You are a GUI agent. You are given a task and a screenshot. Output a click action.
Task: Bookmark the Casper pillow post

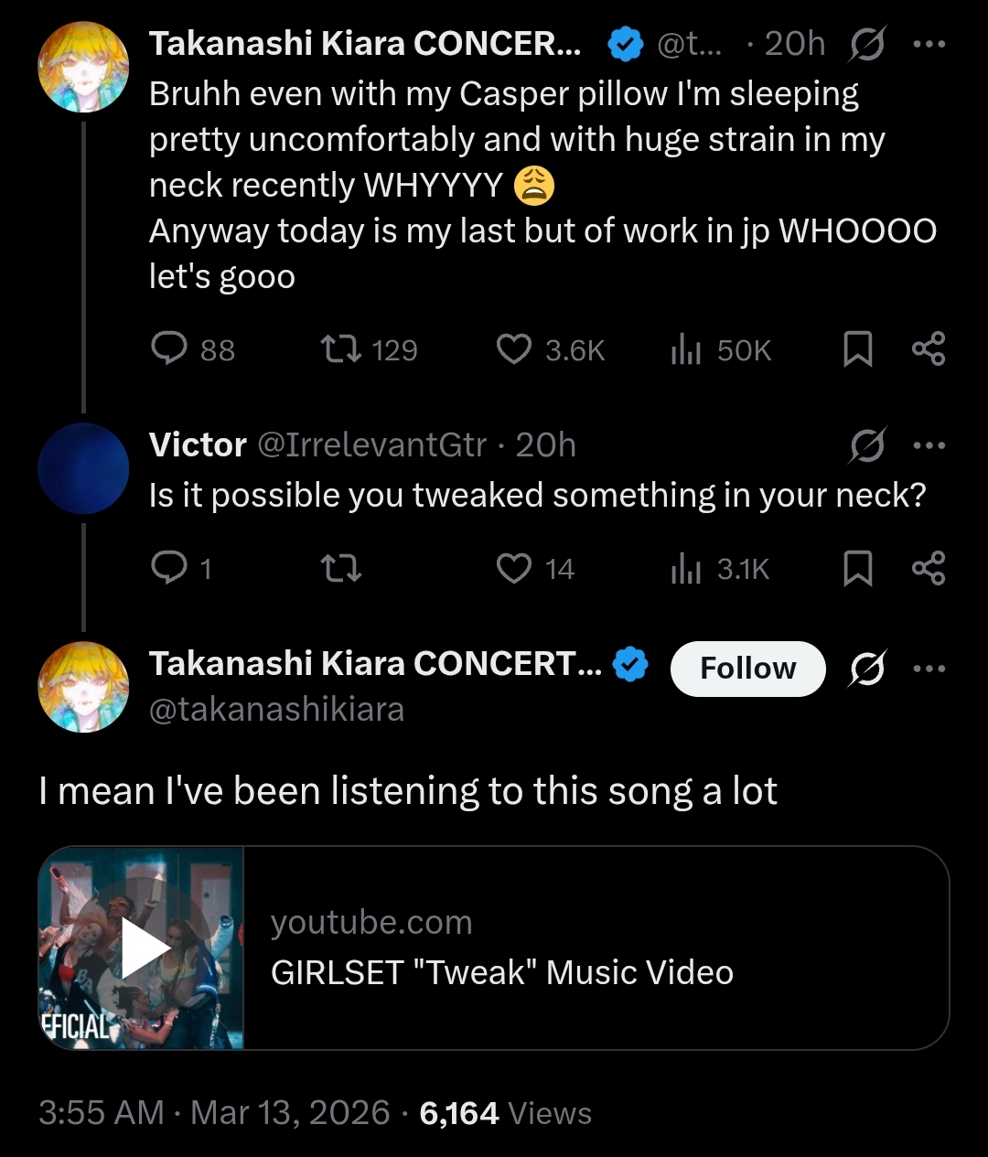[x=857, y=349]
